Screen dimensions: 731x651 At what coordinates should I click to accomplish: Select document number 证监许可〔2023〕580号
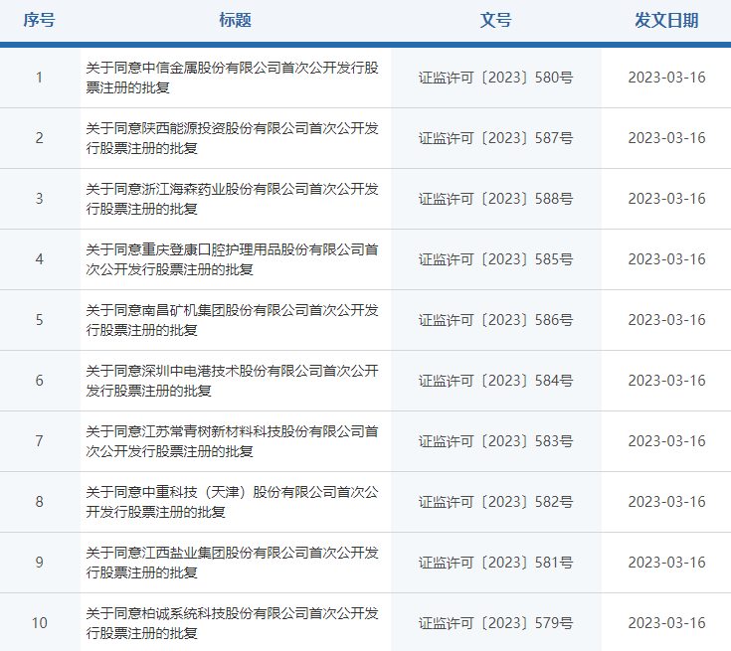pos(495,78)
